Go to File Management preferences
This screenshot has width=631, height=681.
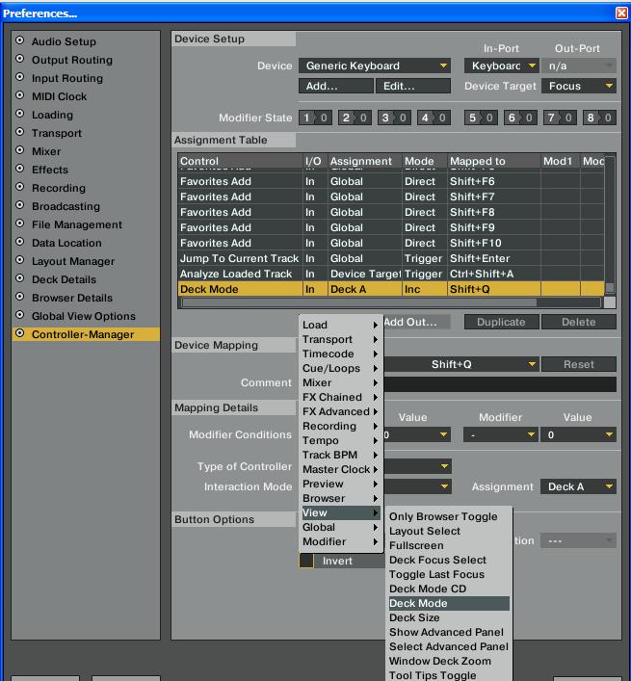point(76,224)
